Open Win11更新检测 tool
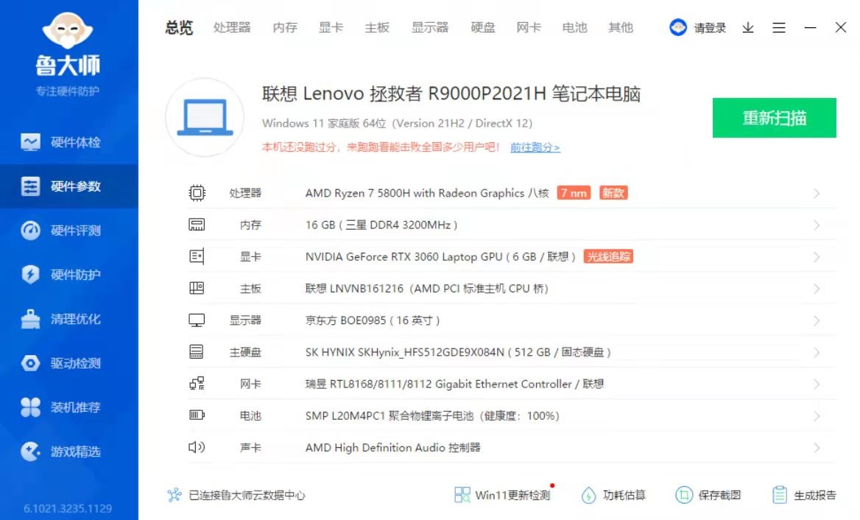Viewport: 860px width, 520px height. tap(502, 495)
